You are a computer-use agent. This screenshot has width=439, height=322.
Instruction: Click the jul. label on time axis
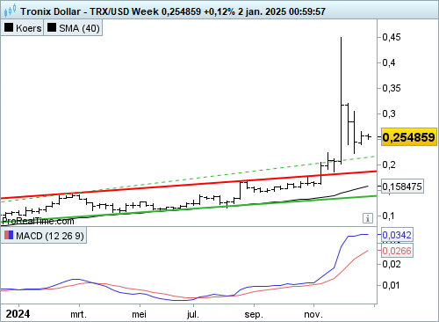[193, 314]
